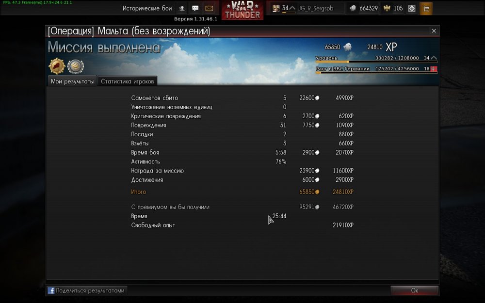
Task: Open the mail envelope icon
Action: [209, 8]
